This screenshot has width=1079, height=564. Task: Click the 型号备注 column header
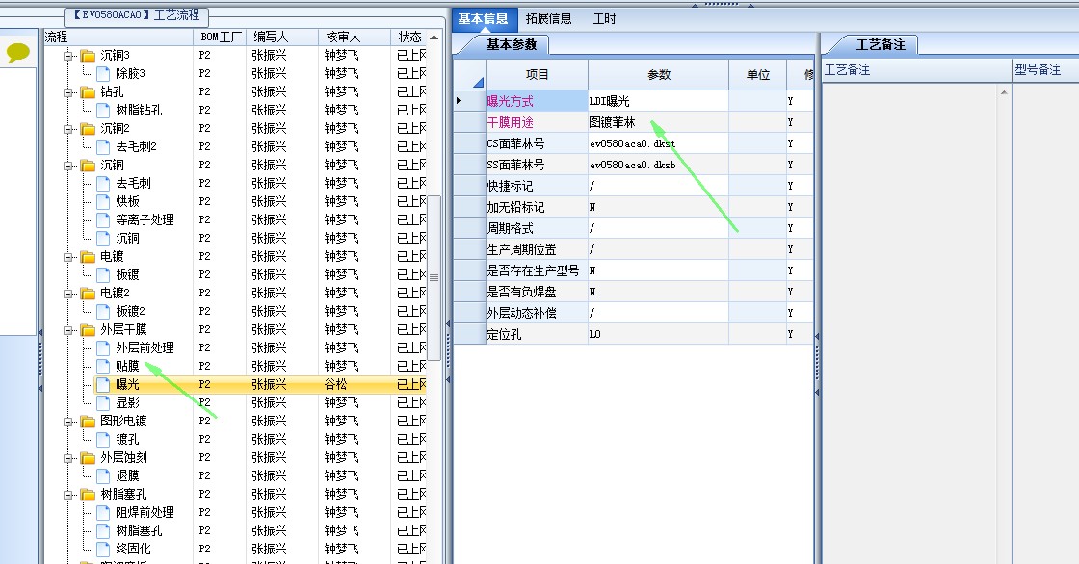[x=1044, y=69]
